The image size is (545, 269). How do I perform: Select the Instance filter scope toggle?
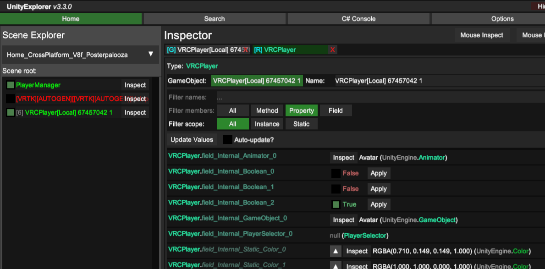267,124
